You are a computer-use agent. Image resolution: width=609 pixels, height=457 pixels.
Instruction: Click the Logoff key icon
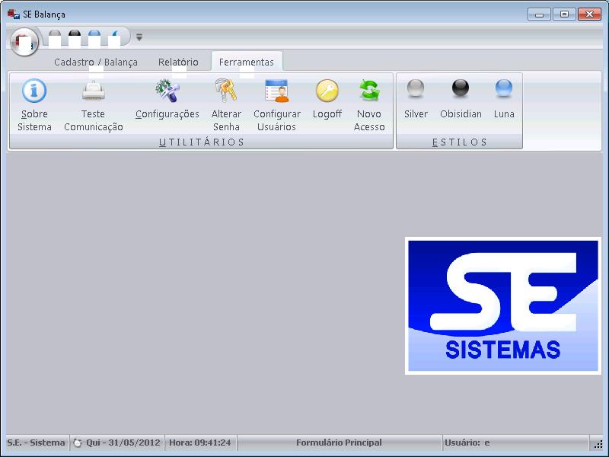(327, 91)
